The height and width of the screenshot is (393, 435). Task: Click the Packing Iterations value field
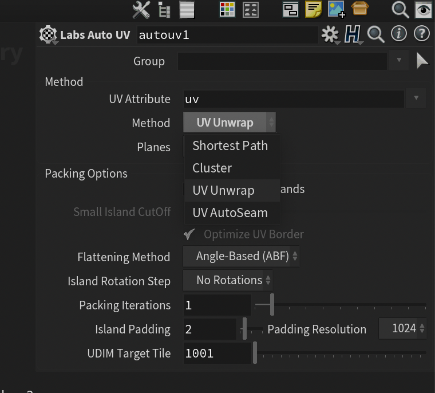tap(217, 305)
